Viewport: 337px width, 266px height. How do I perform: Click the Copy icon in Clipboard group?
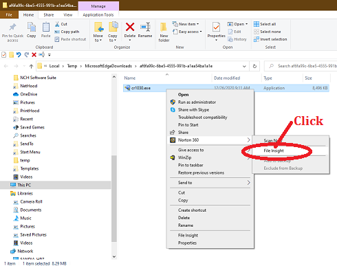tap(32, 27)
